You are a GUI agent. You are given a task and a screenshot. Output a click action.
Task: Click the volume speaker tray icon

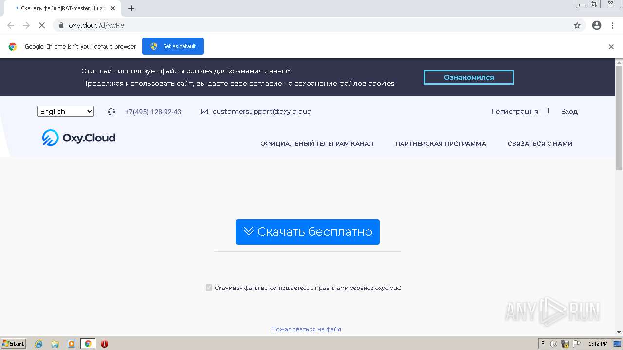[x=553, y=344]
